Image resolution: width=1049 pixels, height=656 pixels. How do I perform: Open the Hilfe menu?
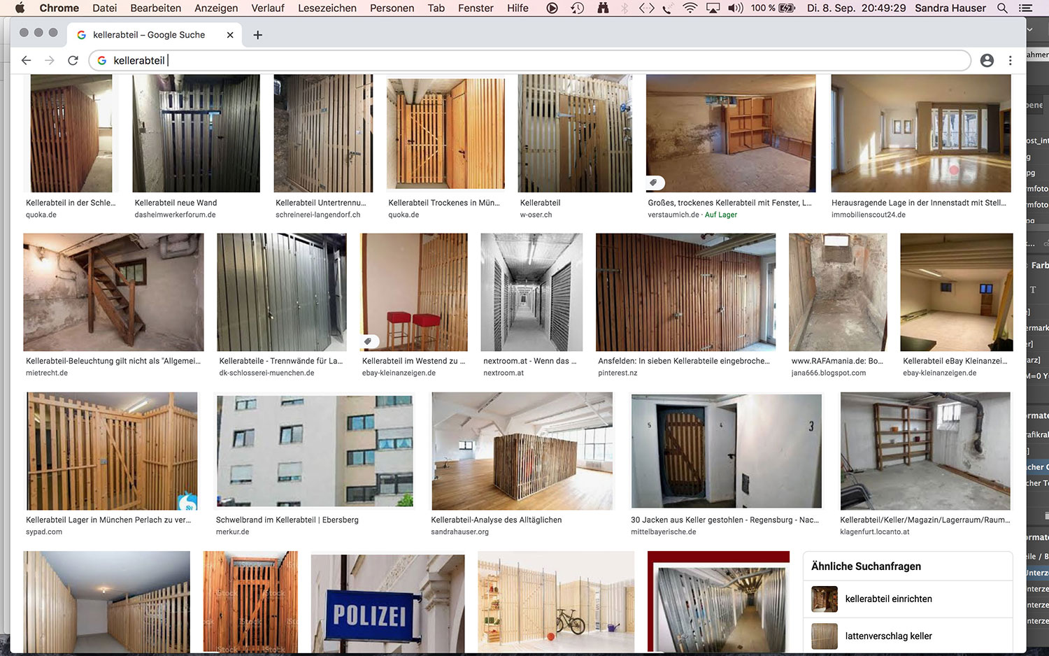click(518, 8)
